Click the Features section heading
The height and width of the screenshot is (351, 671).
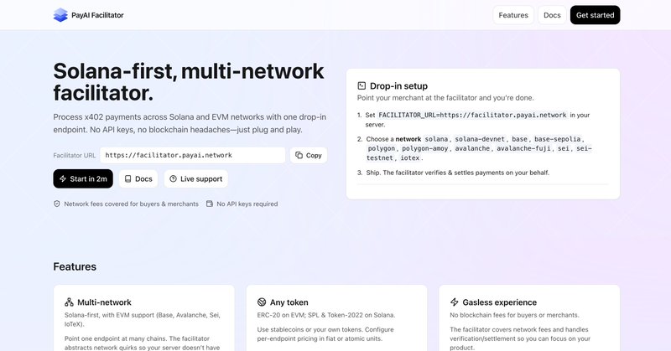(75, 266)
